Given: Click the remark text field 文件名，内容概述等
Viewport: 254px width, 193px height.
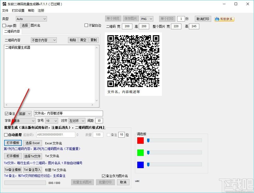Looking at the screenshot, I should (x=68, y=113).
